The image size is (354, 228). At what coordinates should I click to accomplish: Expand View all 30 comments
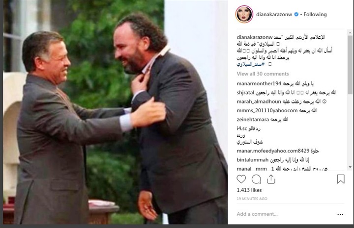click(x=263, y=74)
